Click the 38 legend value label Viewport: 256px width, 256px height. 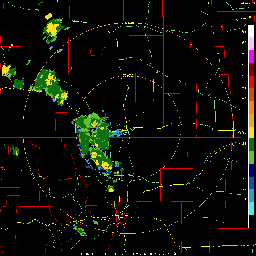pos(244,110)
